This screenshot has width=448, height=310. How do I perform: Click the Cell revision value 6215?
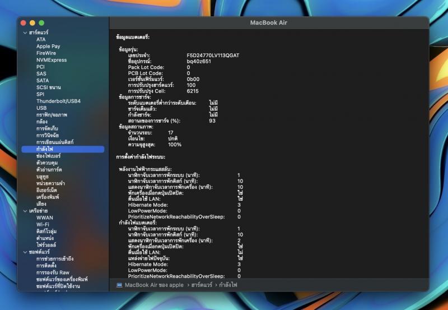tap(193, 91)
